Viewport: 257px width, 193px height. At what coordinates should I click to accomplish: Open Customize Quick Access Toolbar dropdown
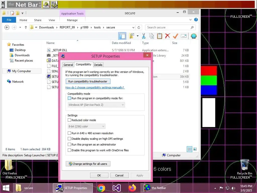[22, 13]
